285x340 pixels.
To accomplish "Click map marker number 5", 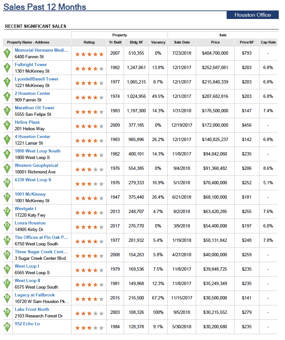I will (7, 111).
